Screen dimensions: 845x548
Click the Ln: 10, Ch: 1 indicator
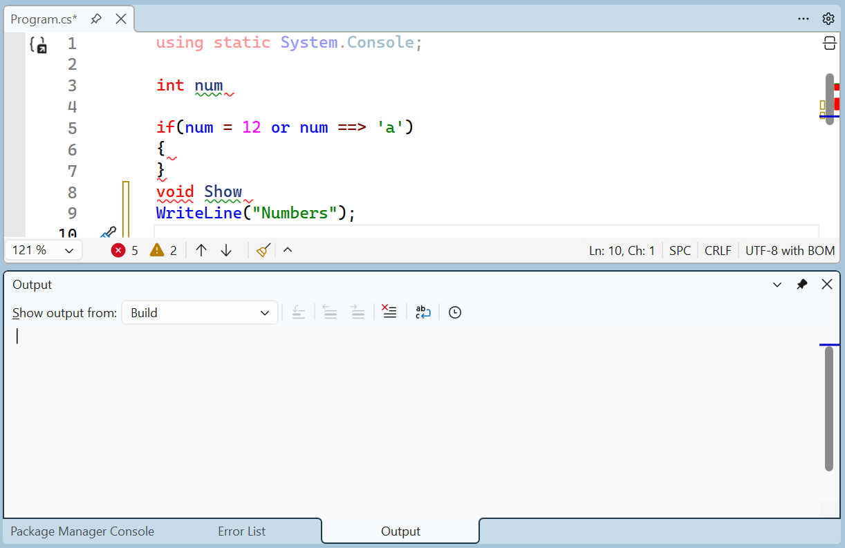622,251
